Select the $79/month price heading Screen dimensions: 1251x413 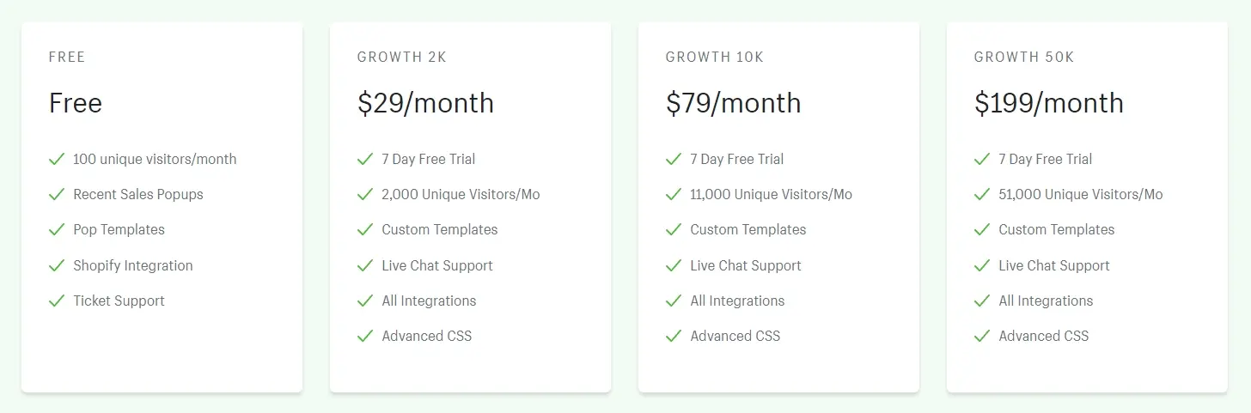point(733,103)
